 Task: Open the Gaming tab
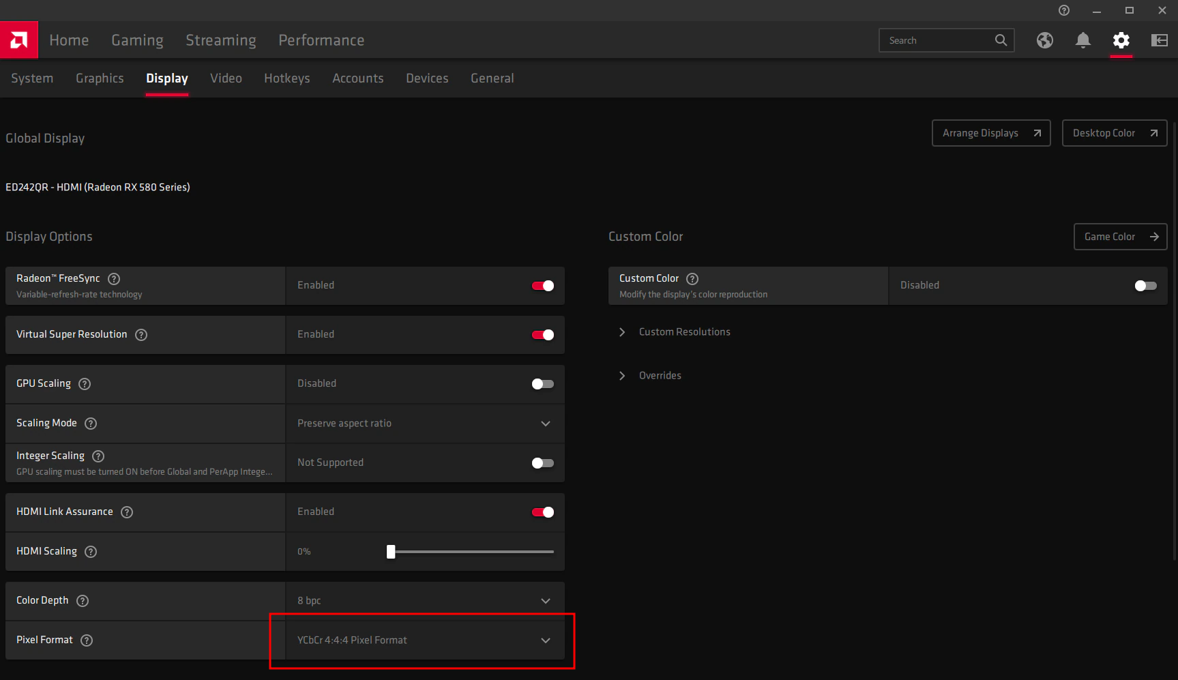click(x=137, y=40)
